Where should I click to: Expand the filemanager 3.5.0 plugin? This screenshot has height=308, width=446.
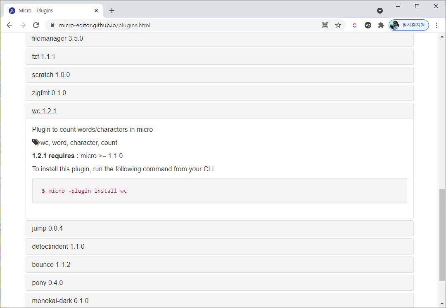tap(220, 39)
